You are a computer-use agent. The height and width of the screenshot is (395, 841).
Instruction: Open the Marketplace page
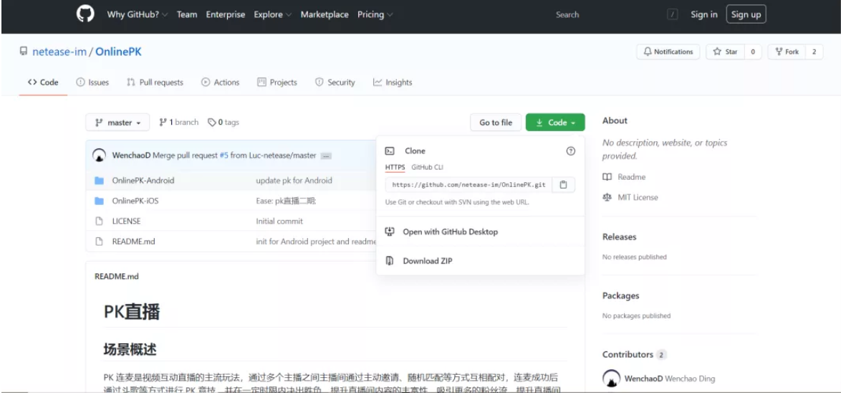click(x=325, y=14)
